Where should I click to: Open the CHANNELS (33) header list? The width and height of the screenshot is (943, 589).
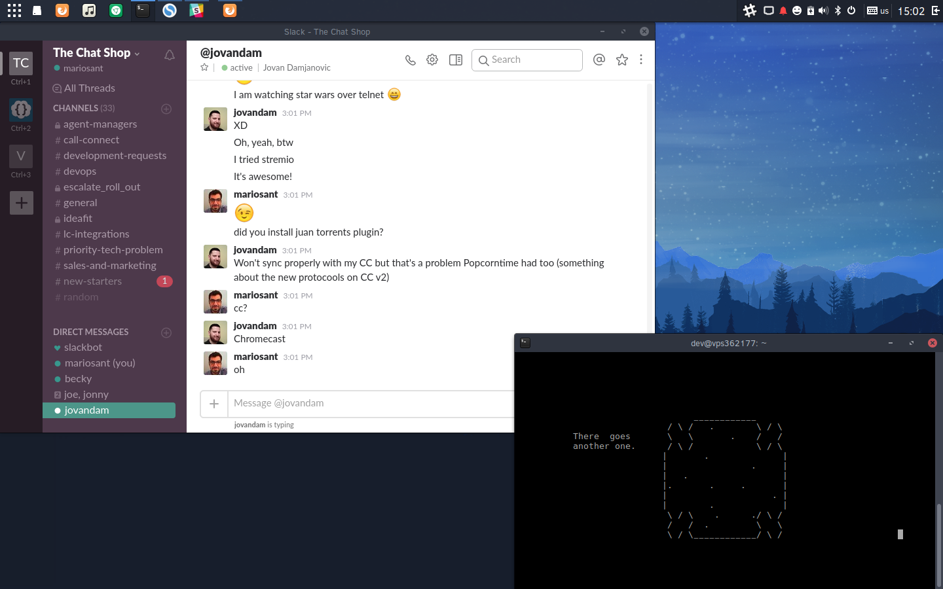pyautogui.click(x=84, y=108)
